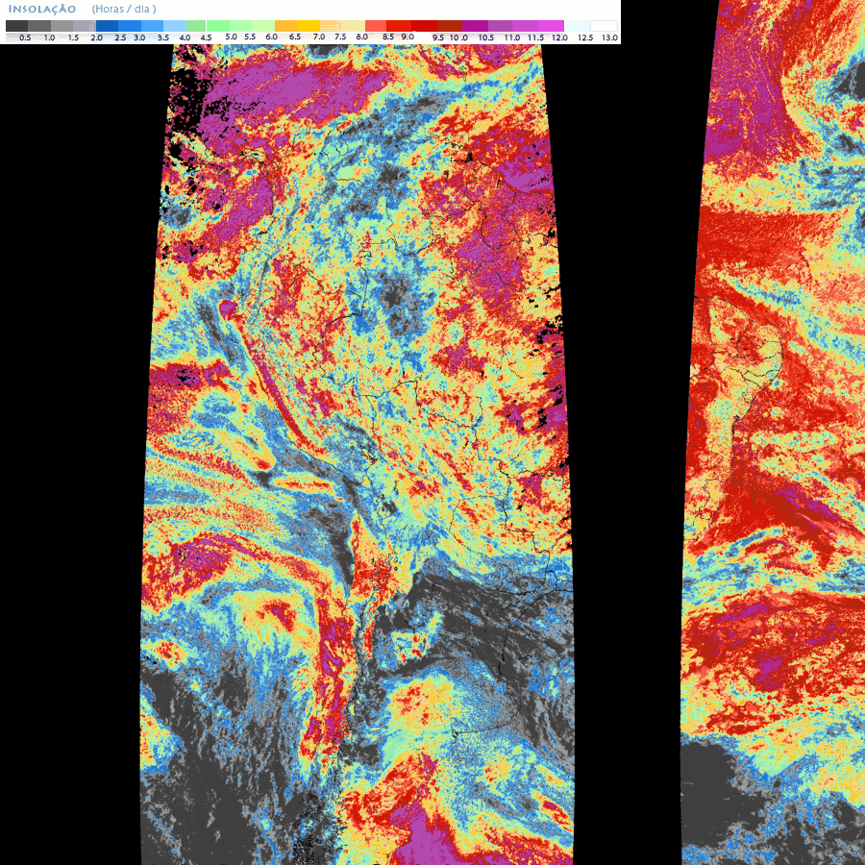
Task: Select the darkest blue swatch in the legend
Action: (x=107, y=26)
